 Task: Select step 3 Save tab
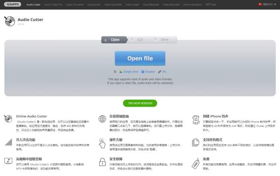(163, 40)
